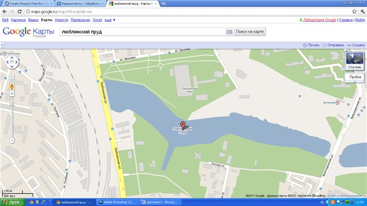Screen dimensions: 367x206
Task: Open the Видео link
Action: point(33,20)
